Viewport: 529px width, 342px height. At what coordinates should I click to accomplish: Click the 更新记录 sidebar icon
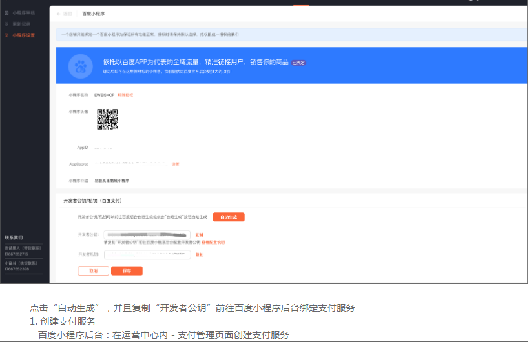(6, 24)
